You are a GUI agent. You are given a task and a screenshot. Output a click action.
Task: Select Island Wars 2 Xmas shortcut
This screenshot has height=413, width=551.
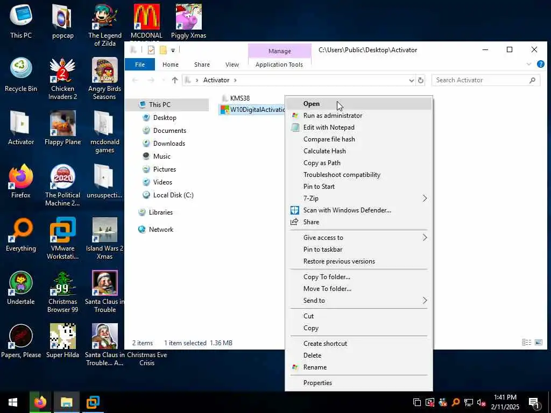tap(104, 238)
